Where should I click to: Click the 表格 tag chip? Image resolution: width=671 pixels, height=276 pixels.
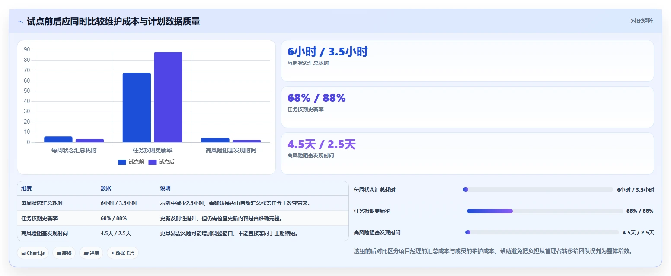(64, 253)
